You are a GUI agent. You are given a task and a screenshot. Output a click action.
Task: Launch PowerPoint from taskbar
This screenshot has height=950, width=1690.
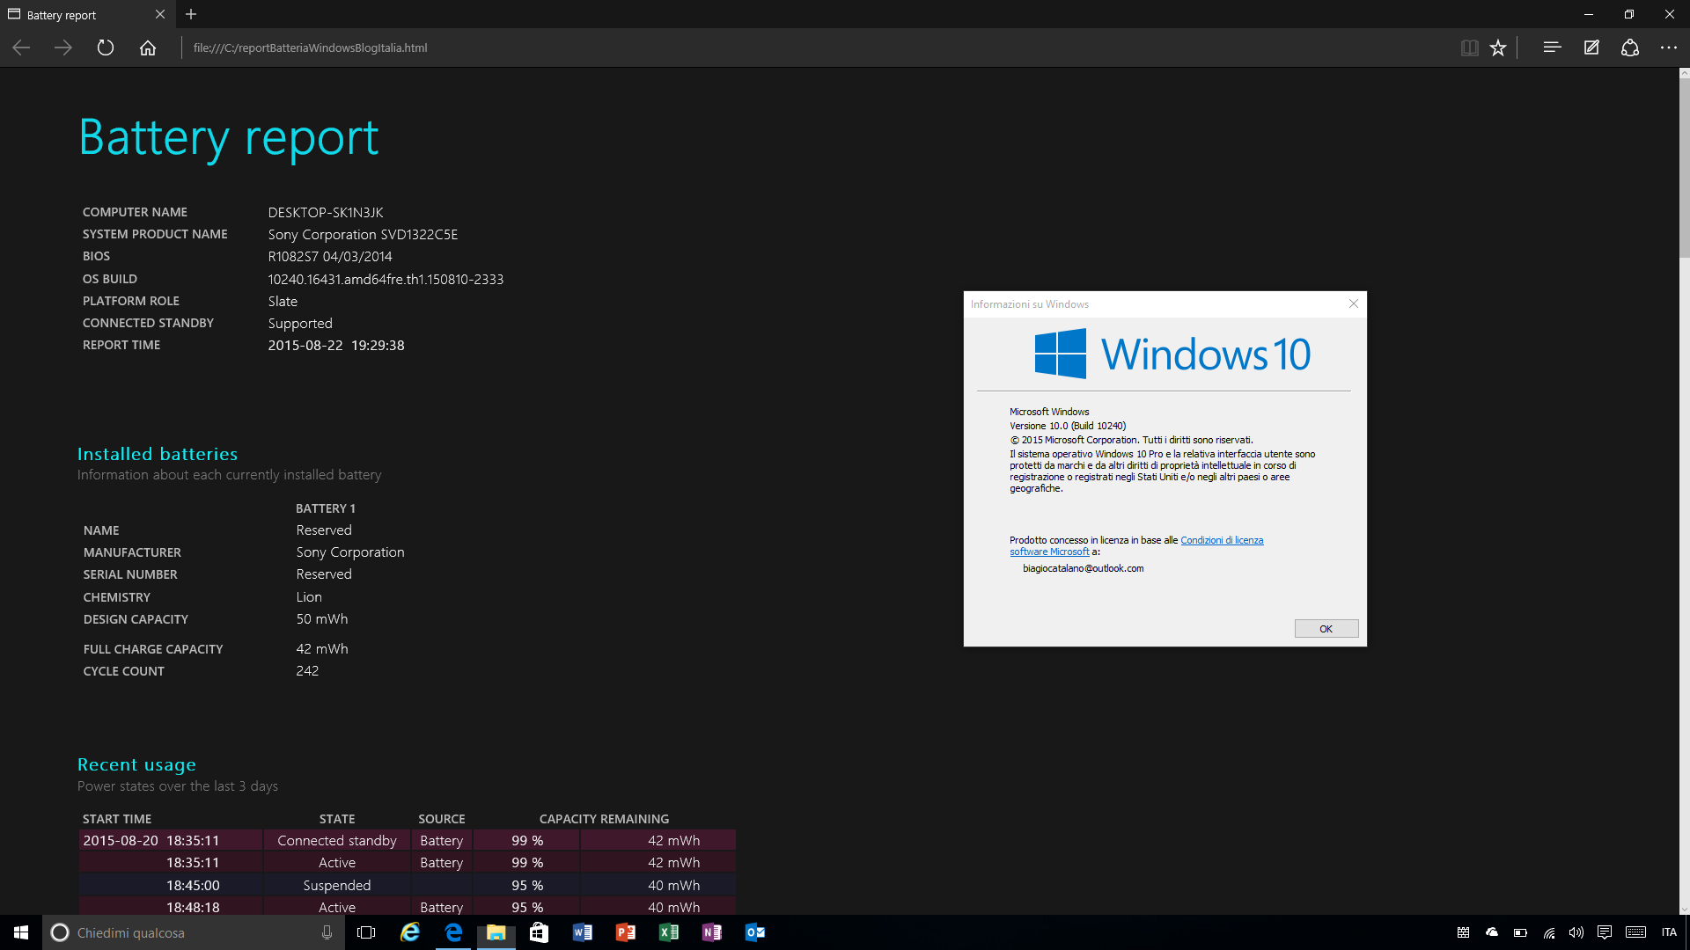[x=626, y=932]
